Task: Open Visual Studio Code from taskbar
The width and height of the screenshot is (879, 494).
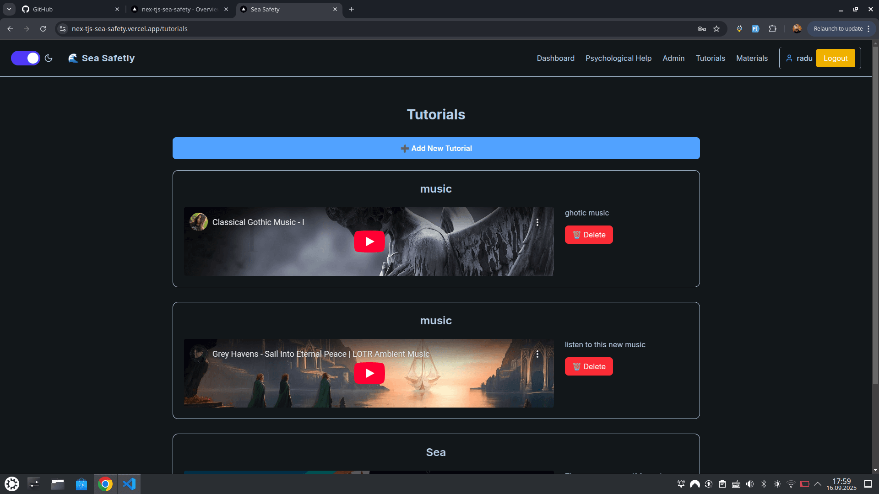Action: (x=129, y=484)
